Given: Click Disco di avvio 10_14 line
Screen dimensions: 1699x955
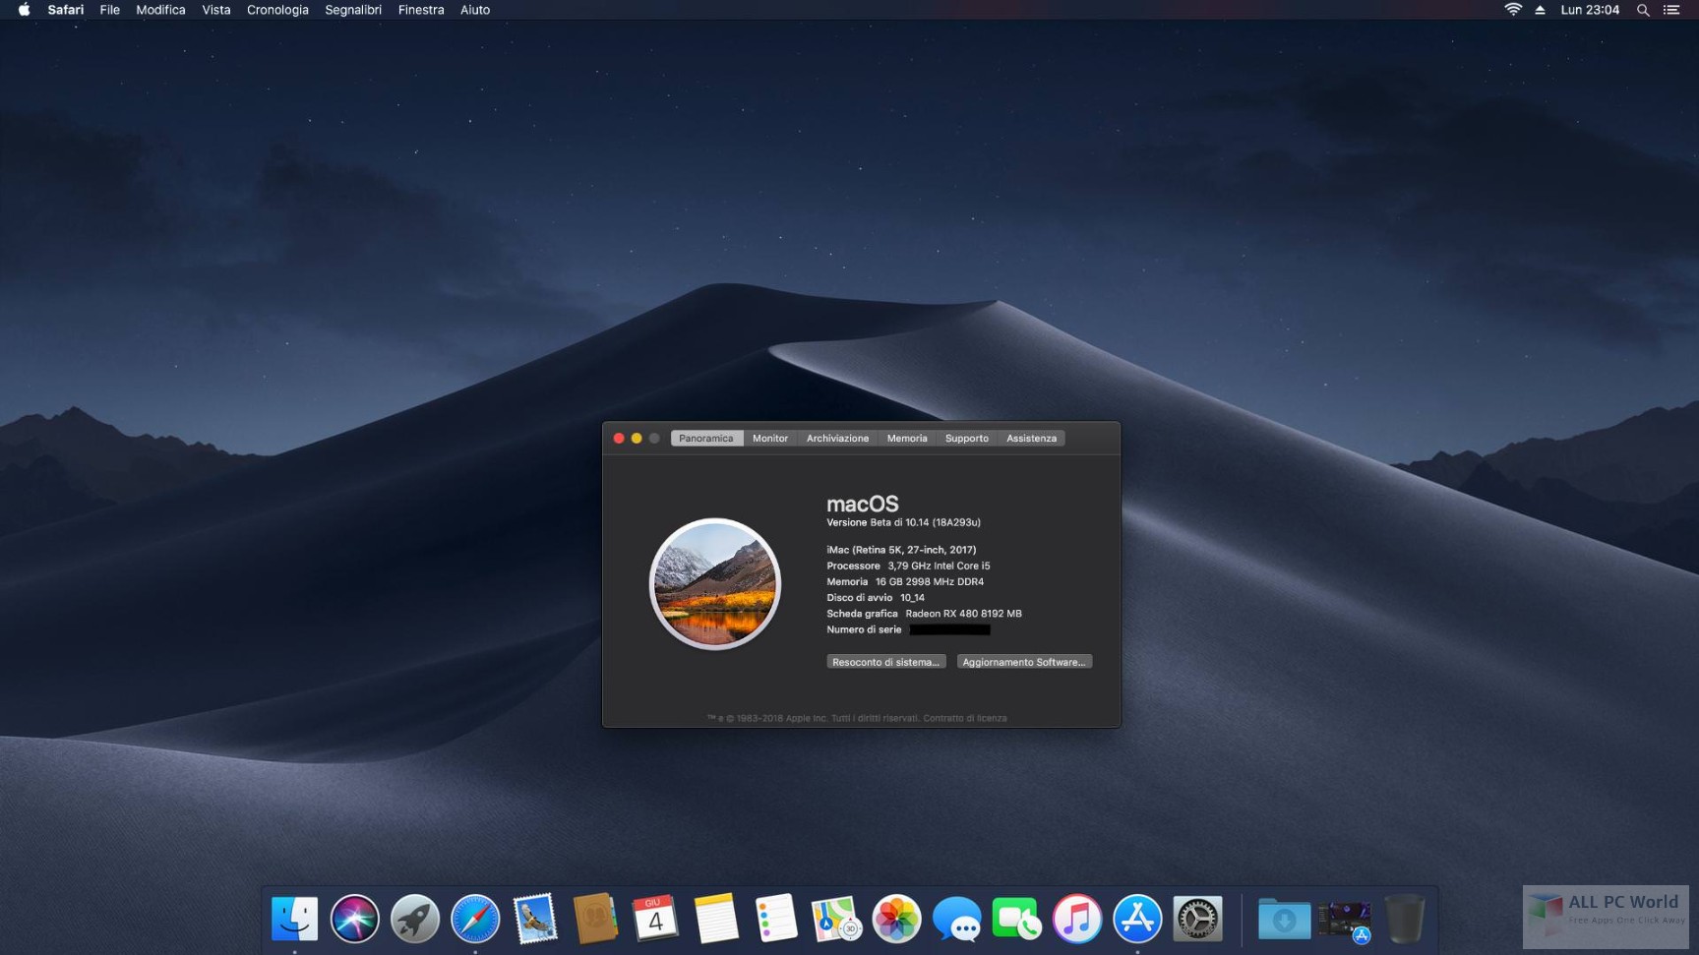Looking at the screenshot, I should [x=876, y=597].
